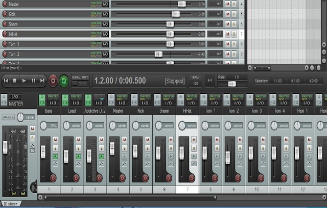The height and width of the screenshot is (208, 327).
Task: Toggle record monitoring on Addictive D..2 channel
Action: (x=102, y=157)
